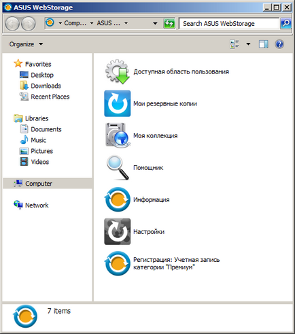
Task: Toggle the preview pane icon
Action: click(263, 44)
